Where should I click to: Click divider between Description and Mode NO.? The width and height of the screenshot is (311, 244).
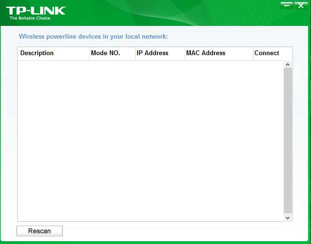[90, 53]
